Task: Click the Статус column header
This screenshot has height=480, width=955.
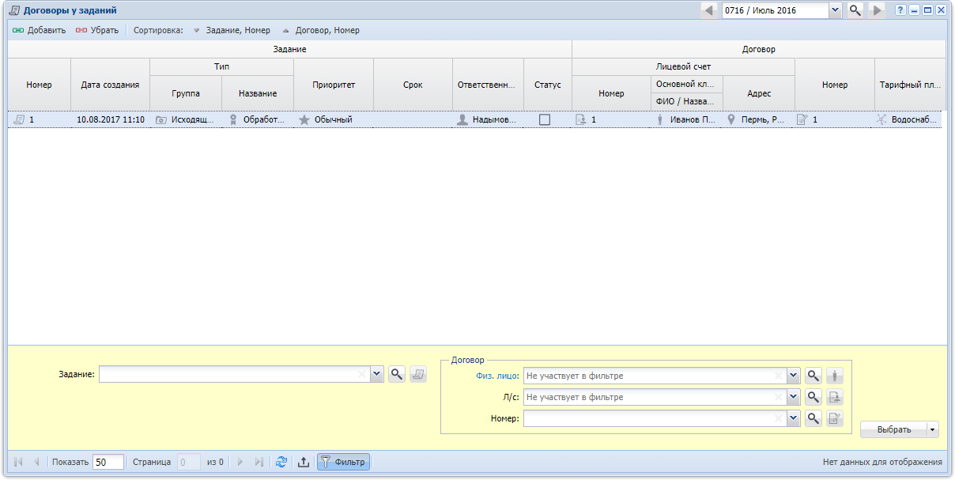Action: click(547, 85)
